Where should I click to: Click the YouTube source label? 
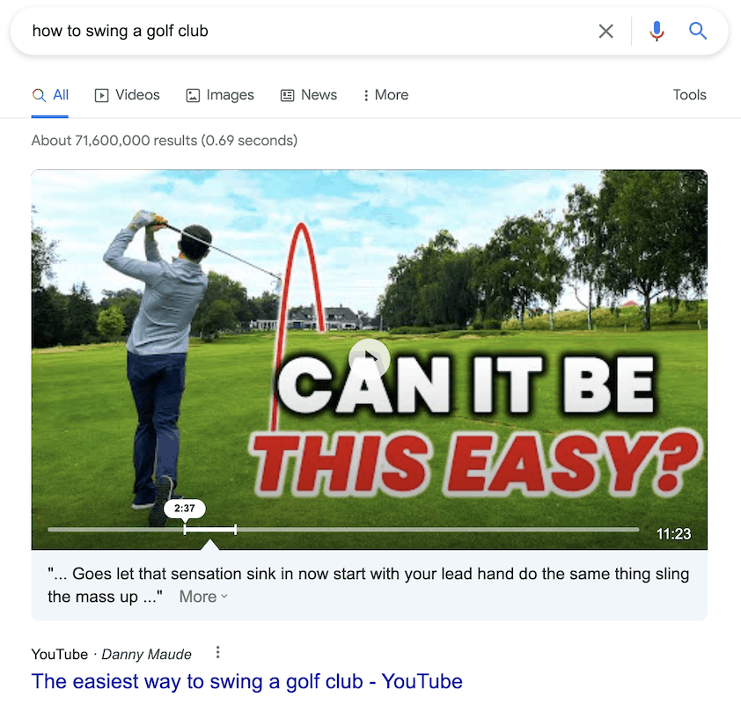pos(60,655)
